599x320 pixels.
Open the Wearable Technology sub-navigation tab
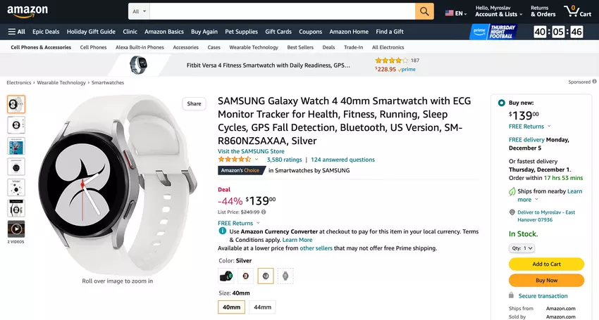254,47
